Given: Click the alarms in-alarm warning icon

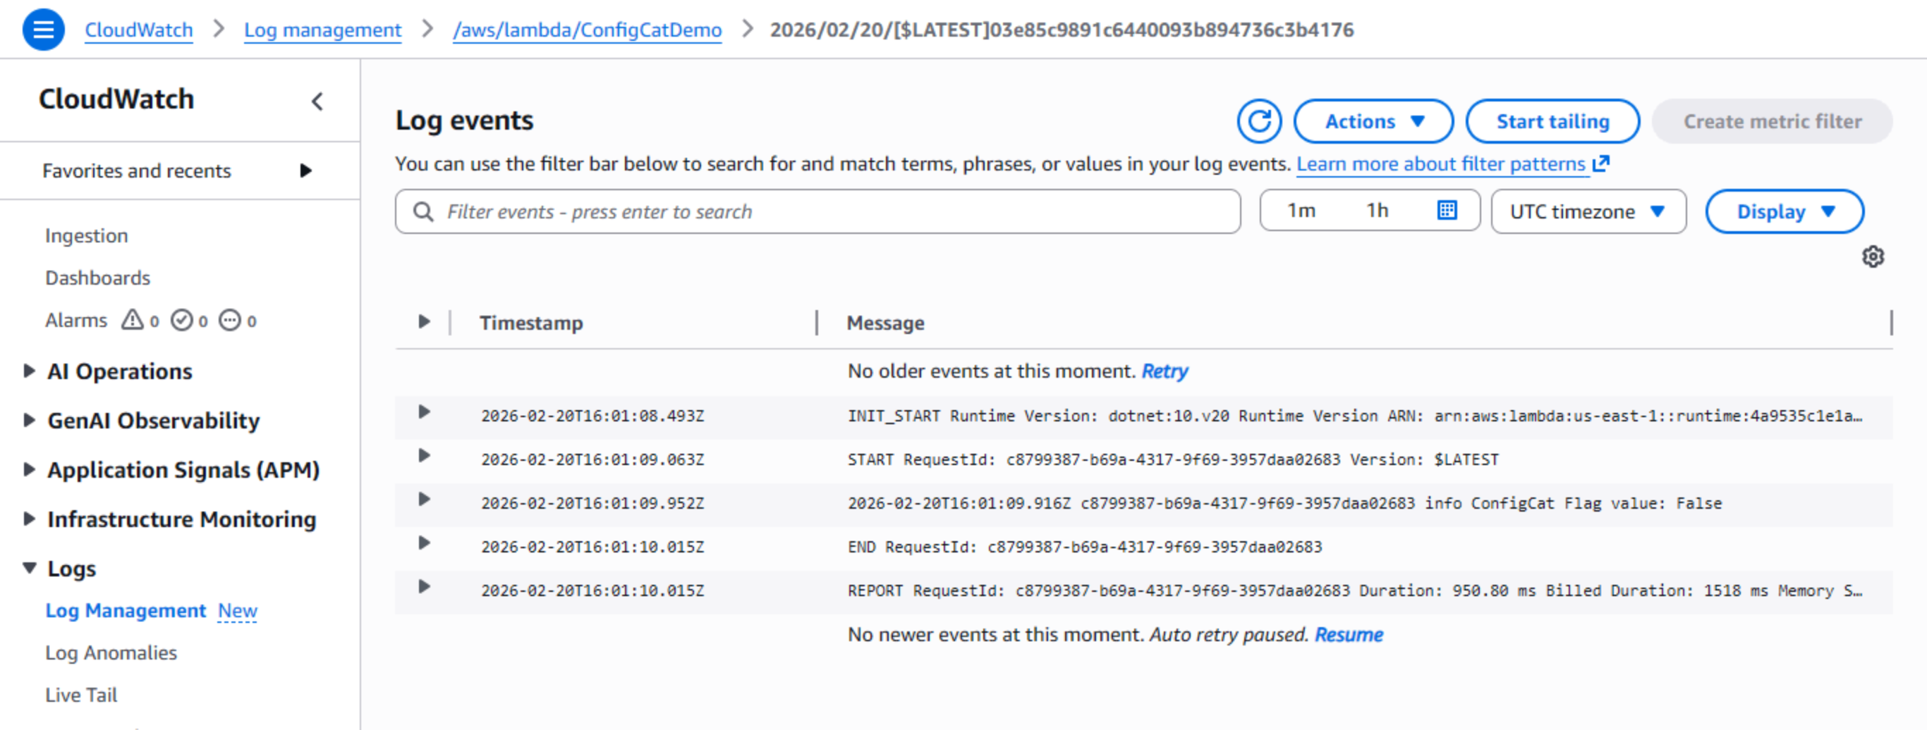Looking at the screenshot, I should click(x=133, y=320).
